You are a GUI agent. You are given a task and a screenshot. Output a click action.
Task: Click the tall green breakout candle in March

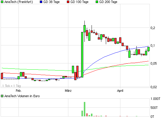tap(82, 55)
